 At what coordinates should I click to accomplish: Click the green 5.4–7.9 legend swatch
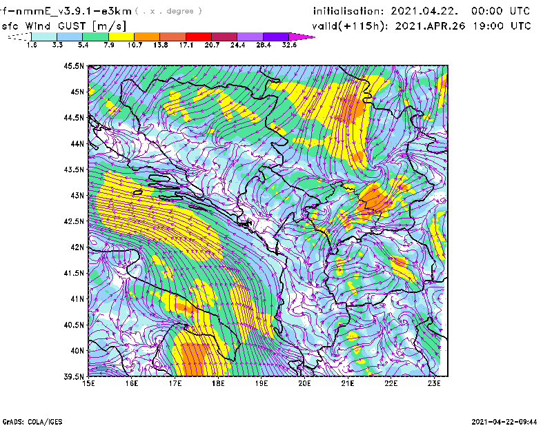95,37
